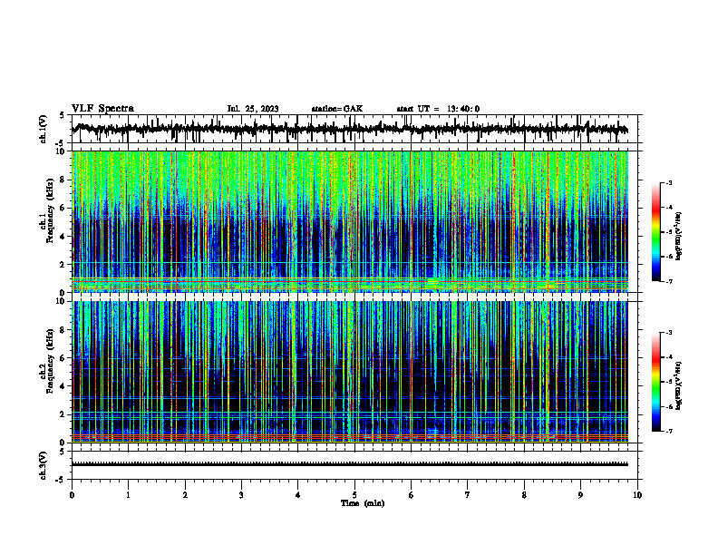
Task: Click the "VLF Spectra" plot title
Action: [102, 109]
